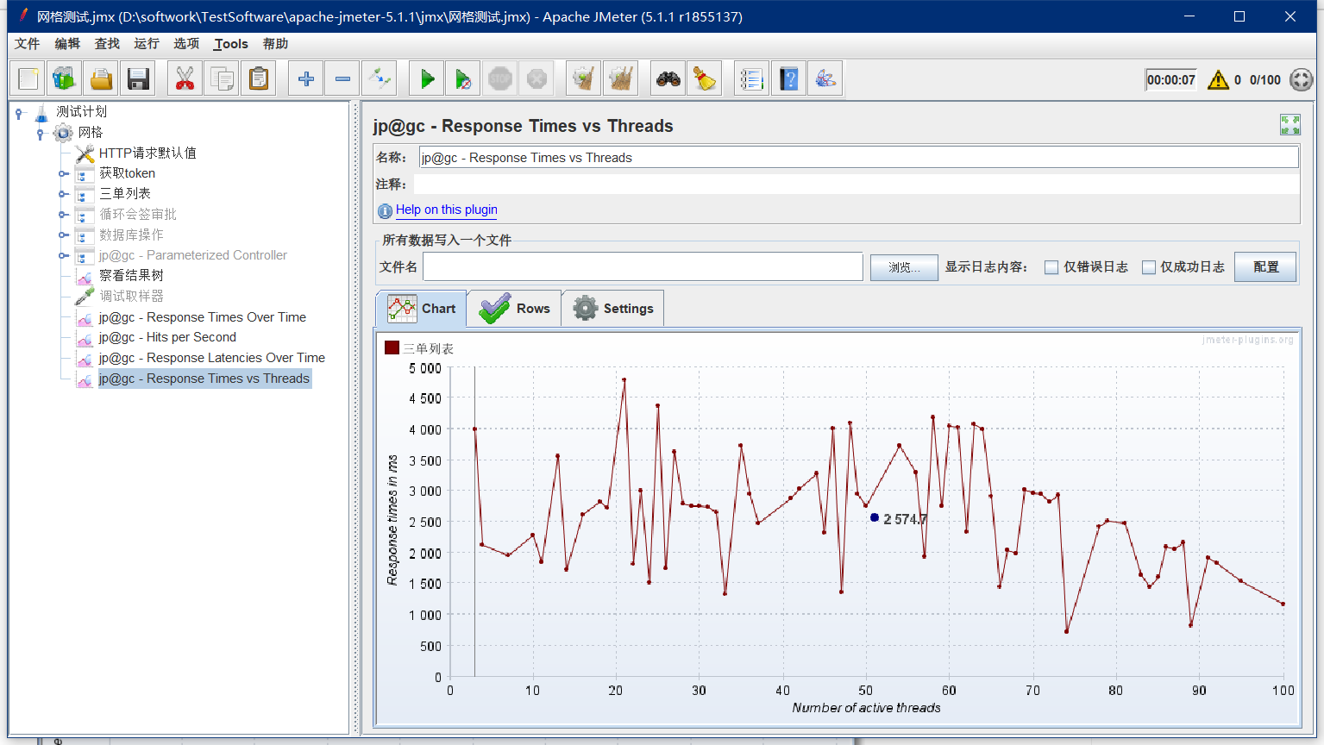Open the JMeter Plugins Manager feather icon

coord(825,79)
